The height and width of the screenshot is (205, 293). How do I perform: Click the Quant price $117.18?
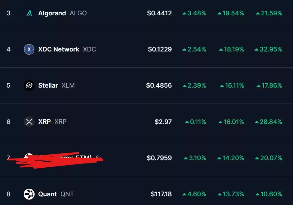click(x=161, y=194)
